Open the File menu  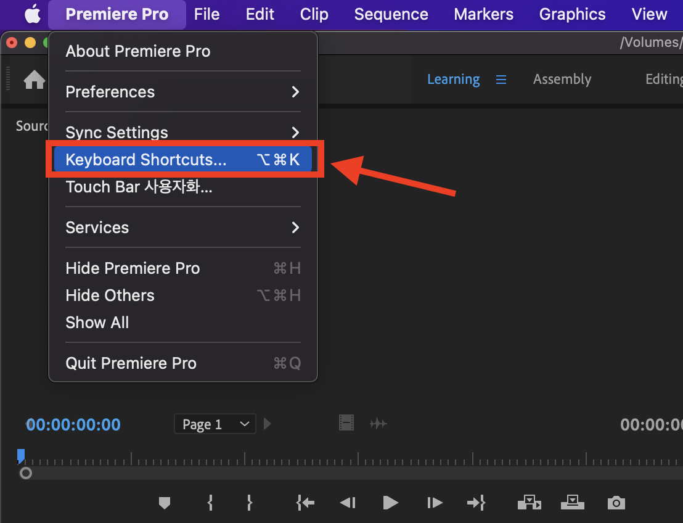coord(207,14)
